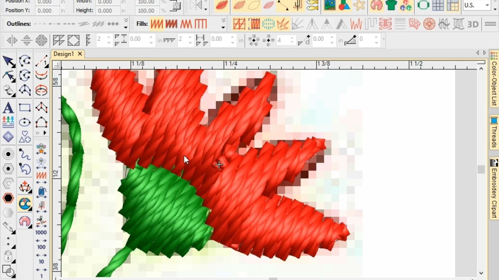
Task: Select the freehand squiggle line tool
Action: click(x=25, y=154)
